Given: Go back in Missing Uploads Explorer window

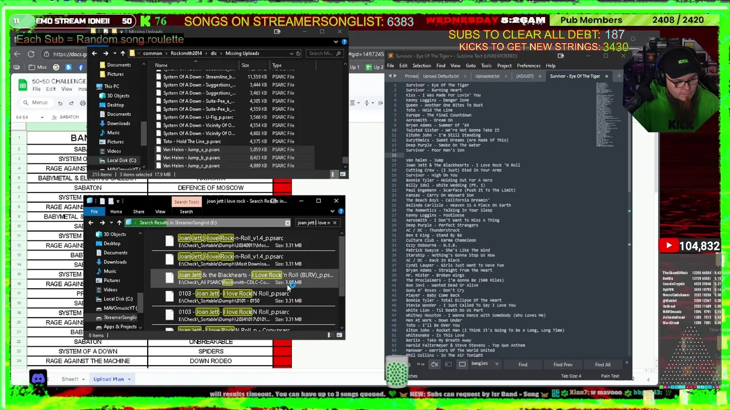Looking at the screenshot, I should [x=95, y=54].
